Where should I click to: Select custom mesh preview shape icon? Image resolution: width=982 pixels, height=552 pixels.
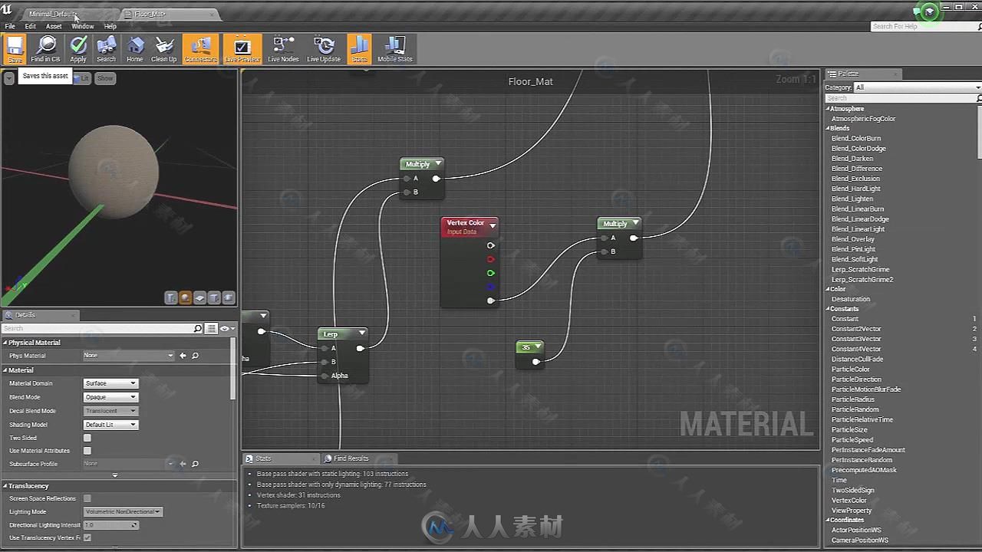pos(228,297)
